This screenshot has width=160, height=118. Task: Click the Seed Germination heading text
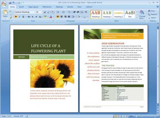[113, 43]
